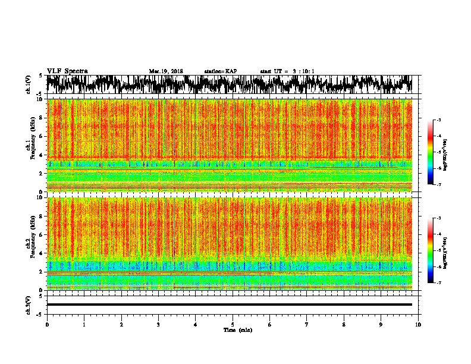
Task: Click the flat ch.3 black signal line
Action: (x=229, y=305)
